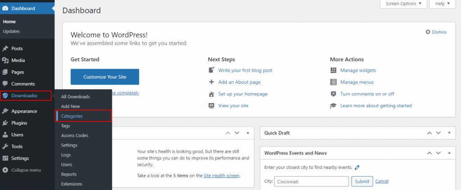Image resolution: width=461 pixels, height=190 pixels.
Task: Open All Downloads in Downloadio submenu
Action: [76, 97]
